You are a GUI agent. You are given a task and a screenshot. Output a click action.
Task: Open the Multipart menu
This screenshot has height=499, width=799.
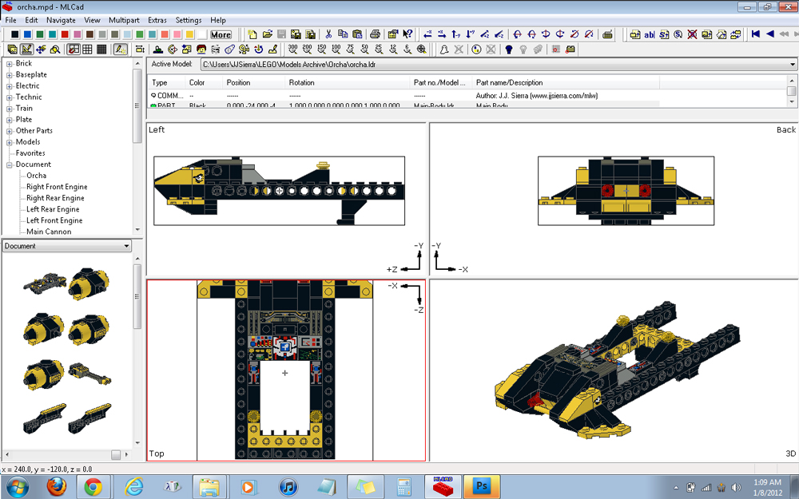(x=124, y=20)
